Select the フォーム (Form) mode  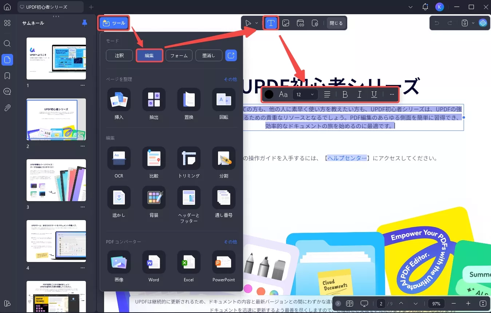pos(179,55)
